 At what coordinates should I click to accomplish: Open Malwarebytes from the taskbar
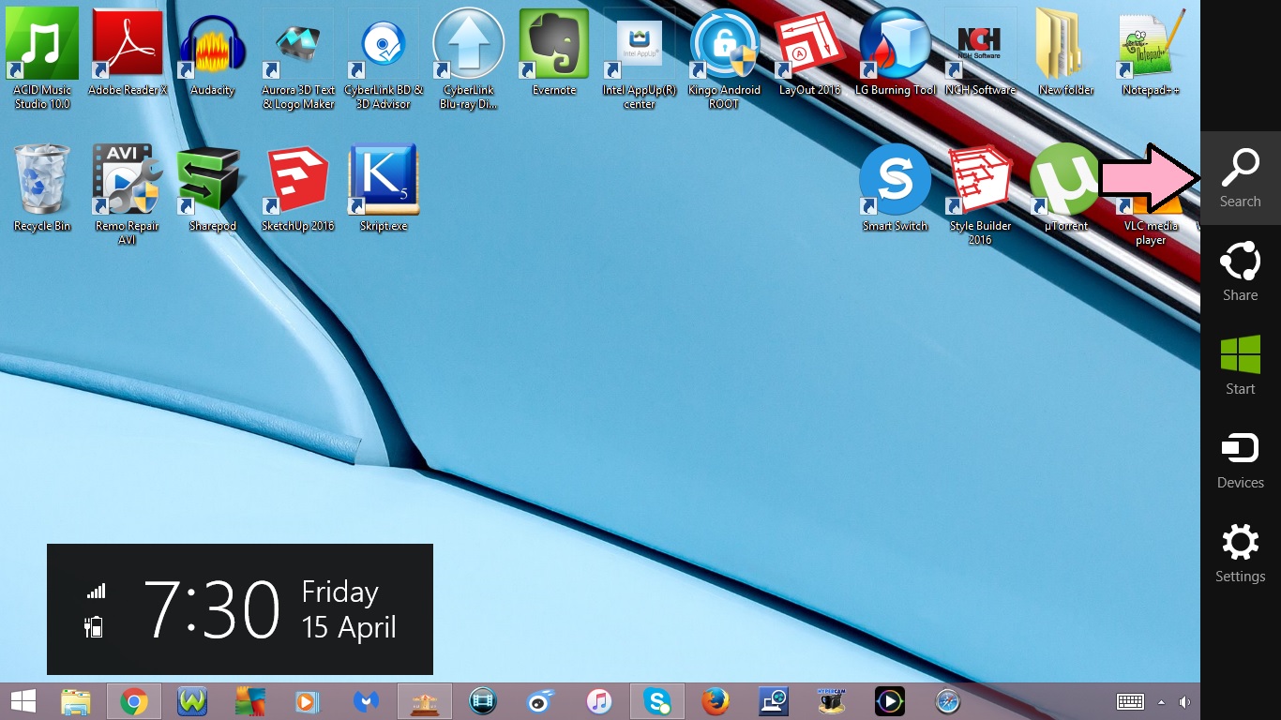click(x=365, y=701)
